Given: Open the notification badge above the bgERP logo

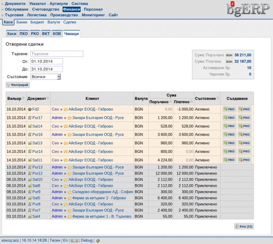Looking at the screenshot, I should (x=232, y=4).
